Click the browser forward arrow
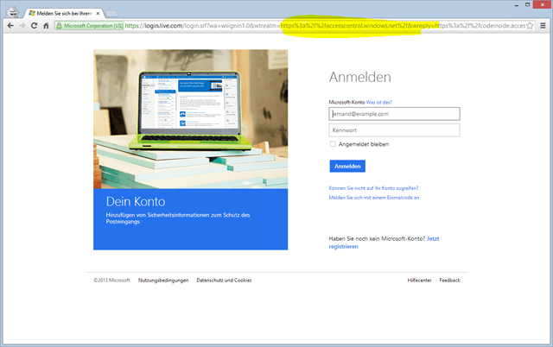The image size is (553, 347). [x=22, y=26]
